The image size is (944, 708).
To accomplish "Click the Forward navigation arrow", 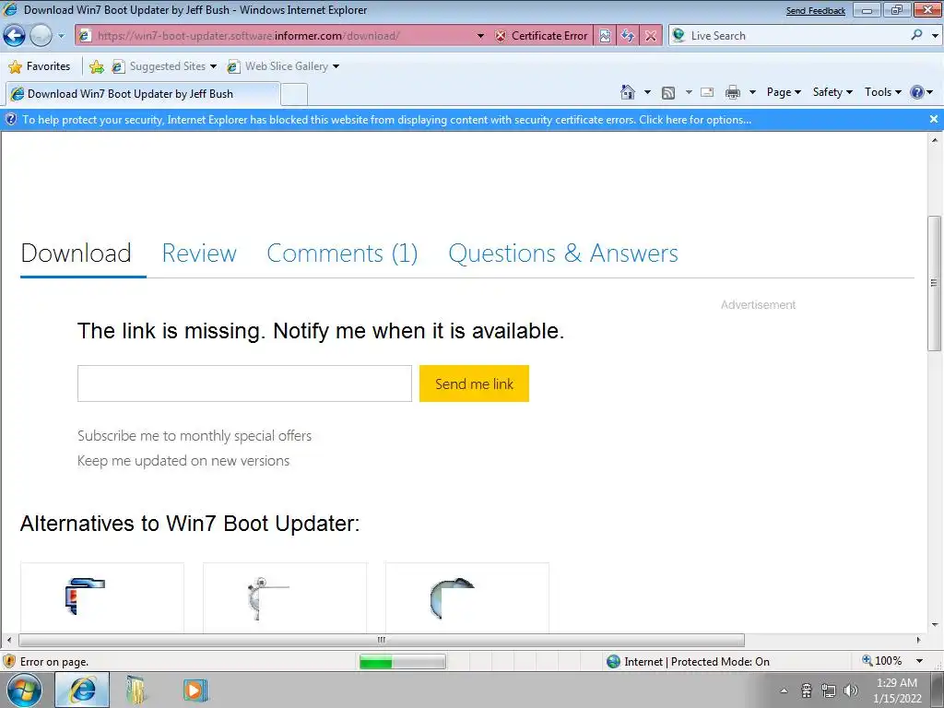I will (x=41, y=36).
